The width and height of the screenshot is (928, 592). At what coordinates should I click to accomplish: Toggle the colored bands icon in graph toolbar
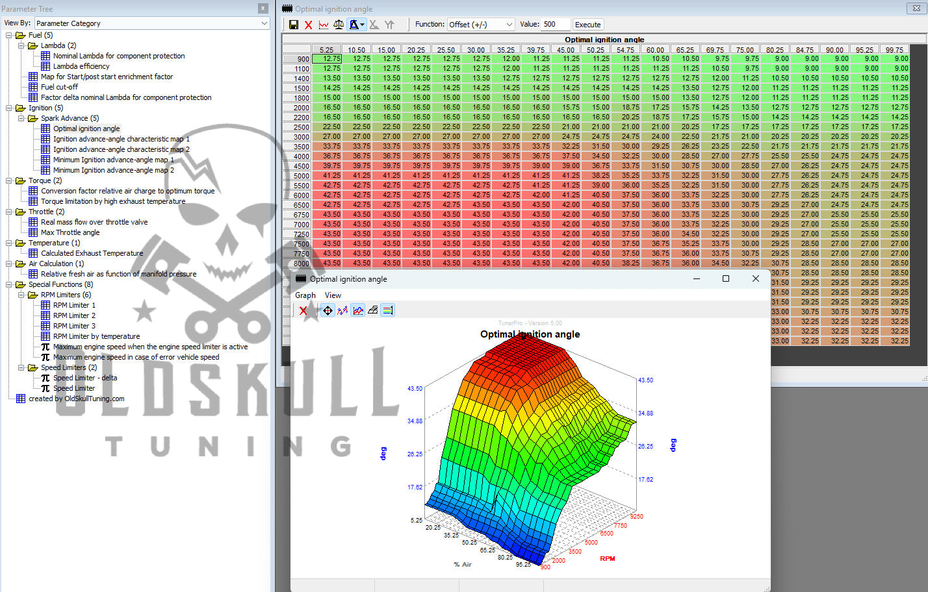[x=387, y=310]
